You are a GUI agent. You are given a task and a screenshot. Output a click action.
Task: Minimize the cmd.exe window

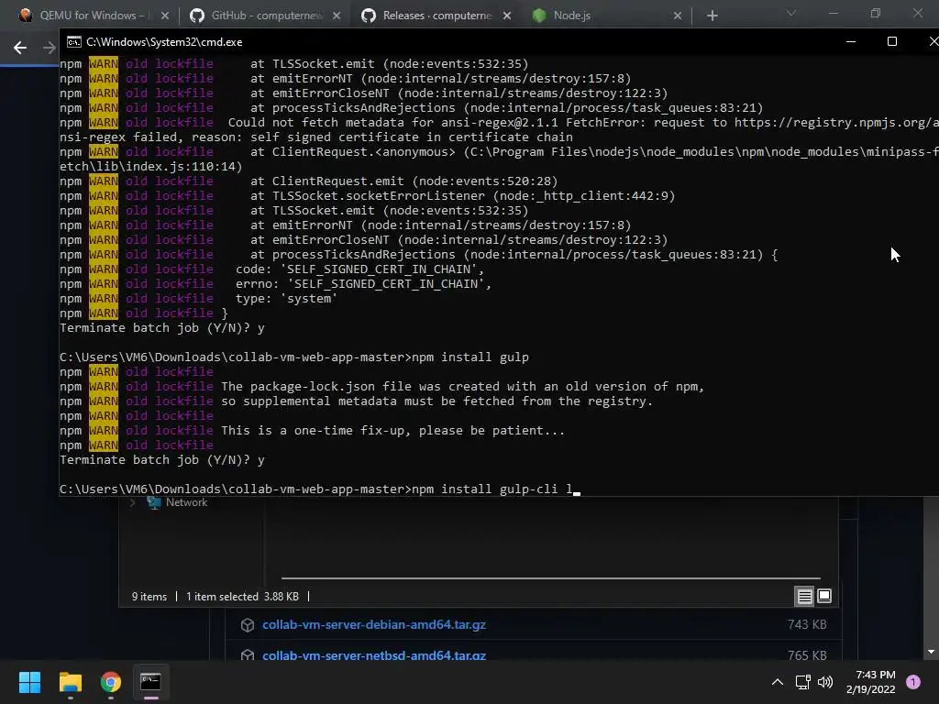click(850, 41)
